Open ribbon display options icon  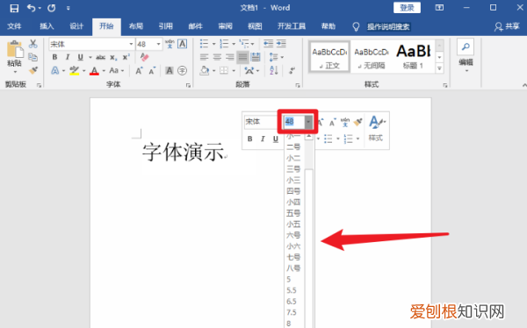439,8
